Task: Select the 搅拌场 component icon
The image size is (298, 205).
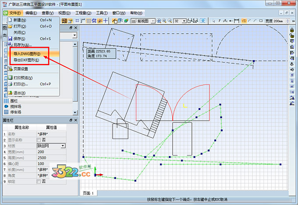Action: pyautogui.click(x=7, y=106)
